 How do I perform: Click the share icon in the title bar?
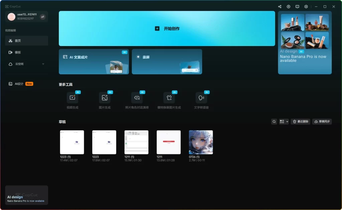click(x=280, y=6)
